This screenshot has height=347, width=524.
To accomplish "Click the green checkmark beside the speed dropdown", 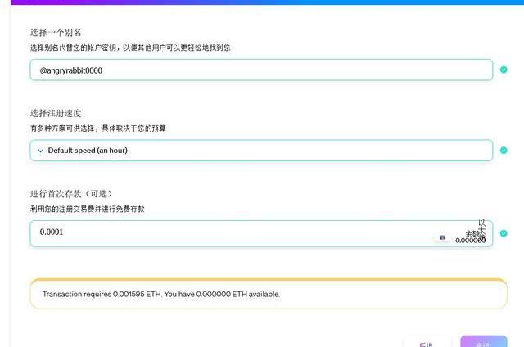I will (504, 151).
